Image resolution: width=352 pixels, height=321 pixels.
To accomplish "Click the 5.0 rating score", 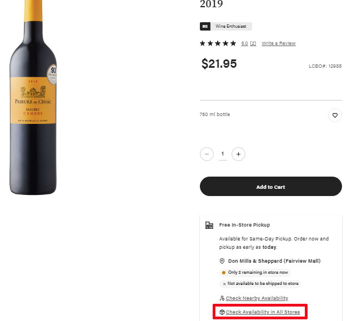I will tap(244, 43).
